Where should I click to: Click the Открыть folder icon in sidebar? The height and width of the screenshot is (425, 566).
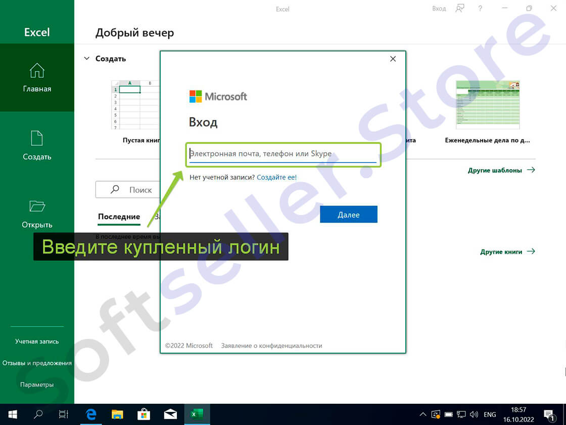coord(37,206)
